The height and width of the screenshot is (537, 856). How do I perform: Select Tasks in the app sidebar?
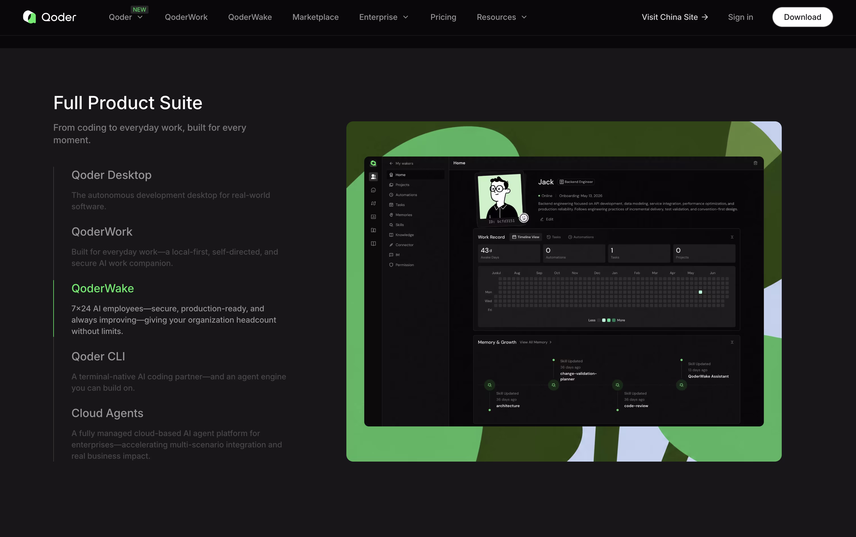(x=415, y=205)
